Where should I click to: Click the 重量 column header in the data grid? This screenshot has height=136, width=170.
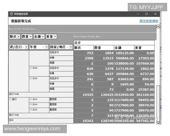(x=144, y=48)
